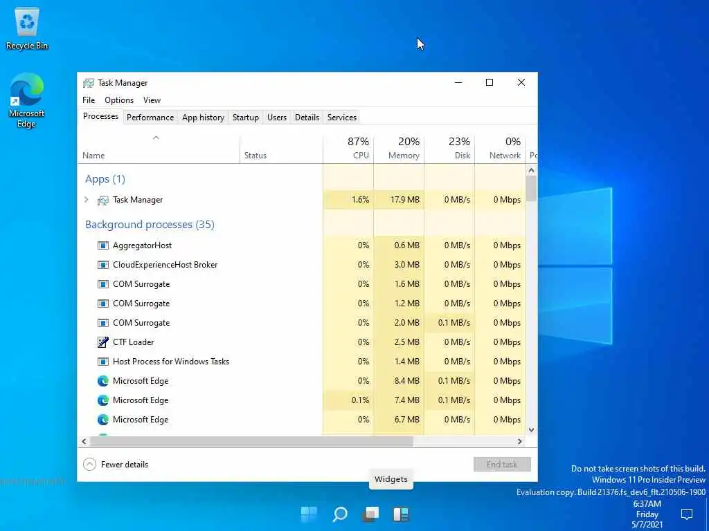The width and height of the screenshot is (709, 531).
Task: Click the Background processes (35) heading
Action: tap(150, 225)
